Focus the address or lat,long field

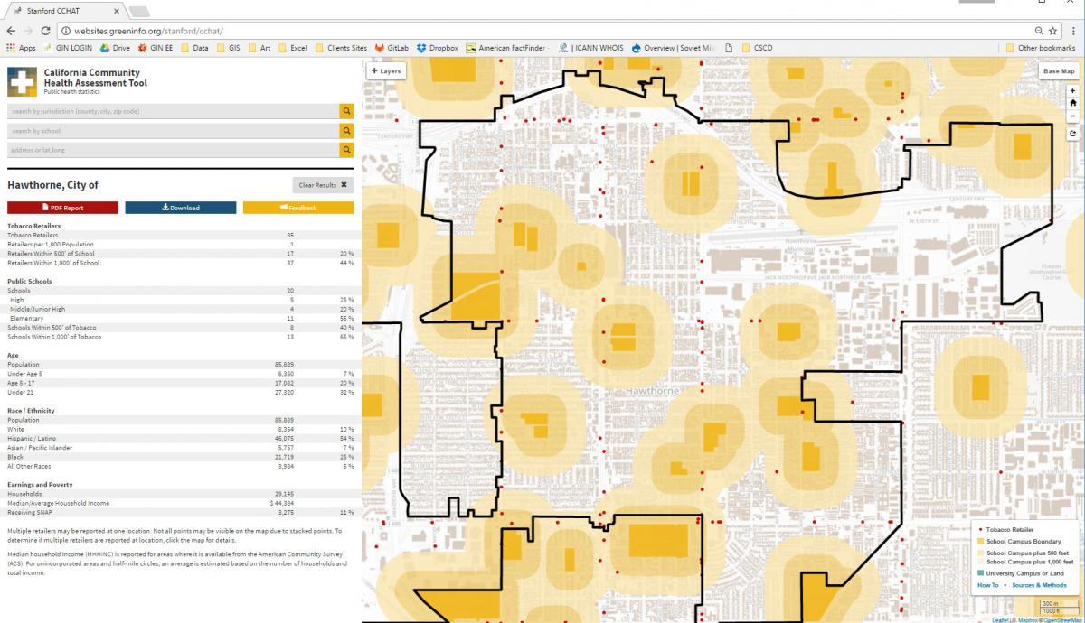[x=173, y=150]
